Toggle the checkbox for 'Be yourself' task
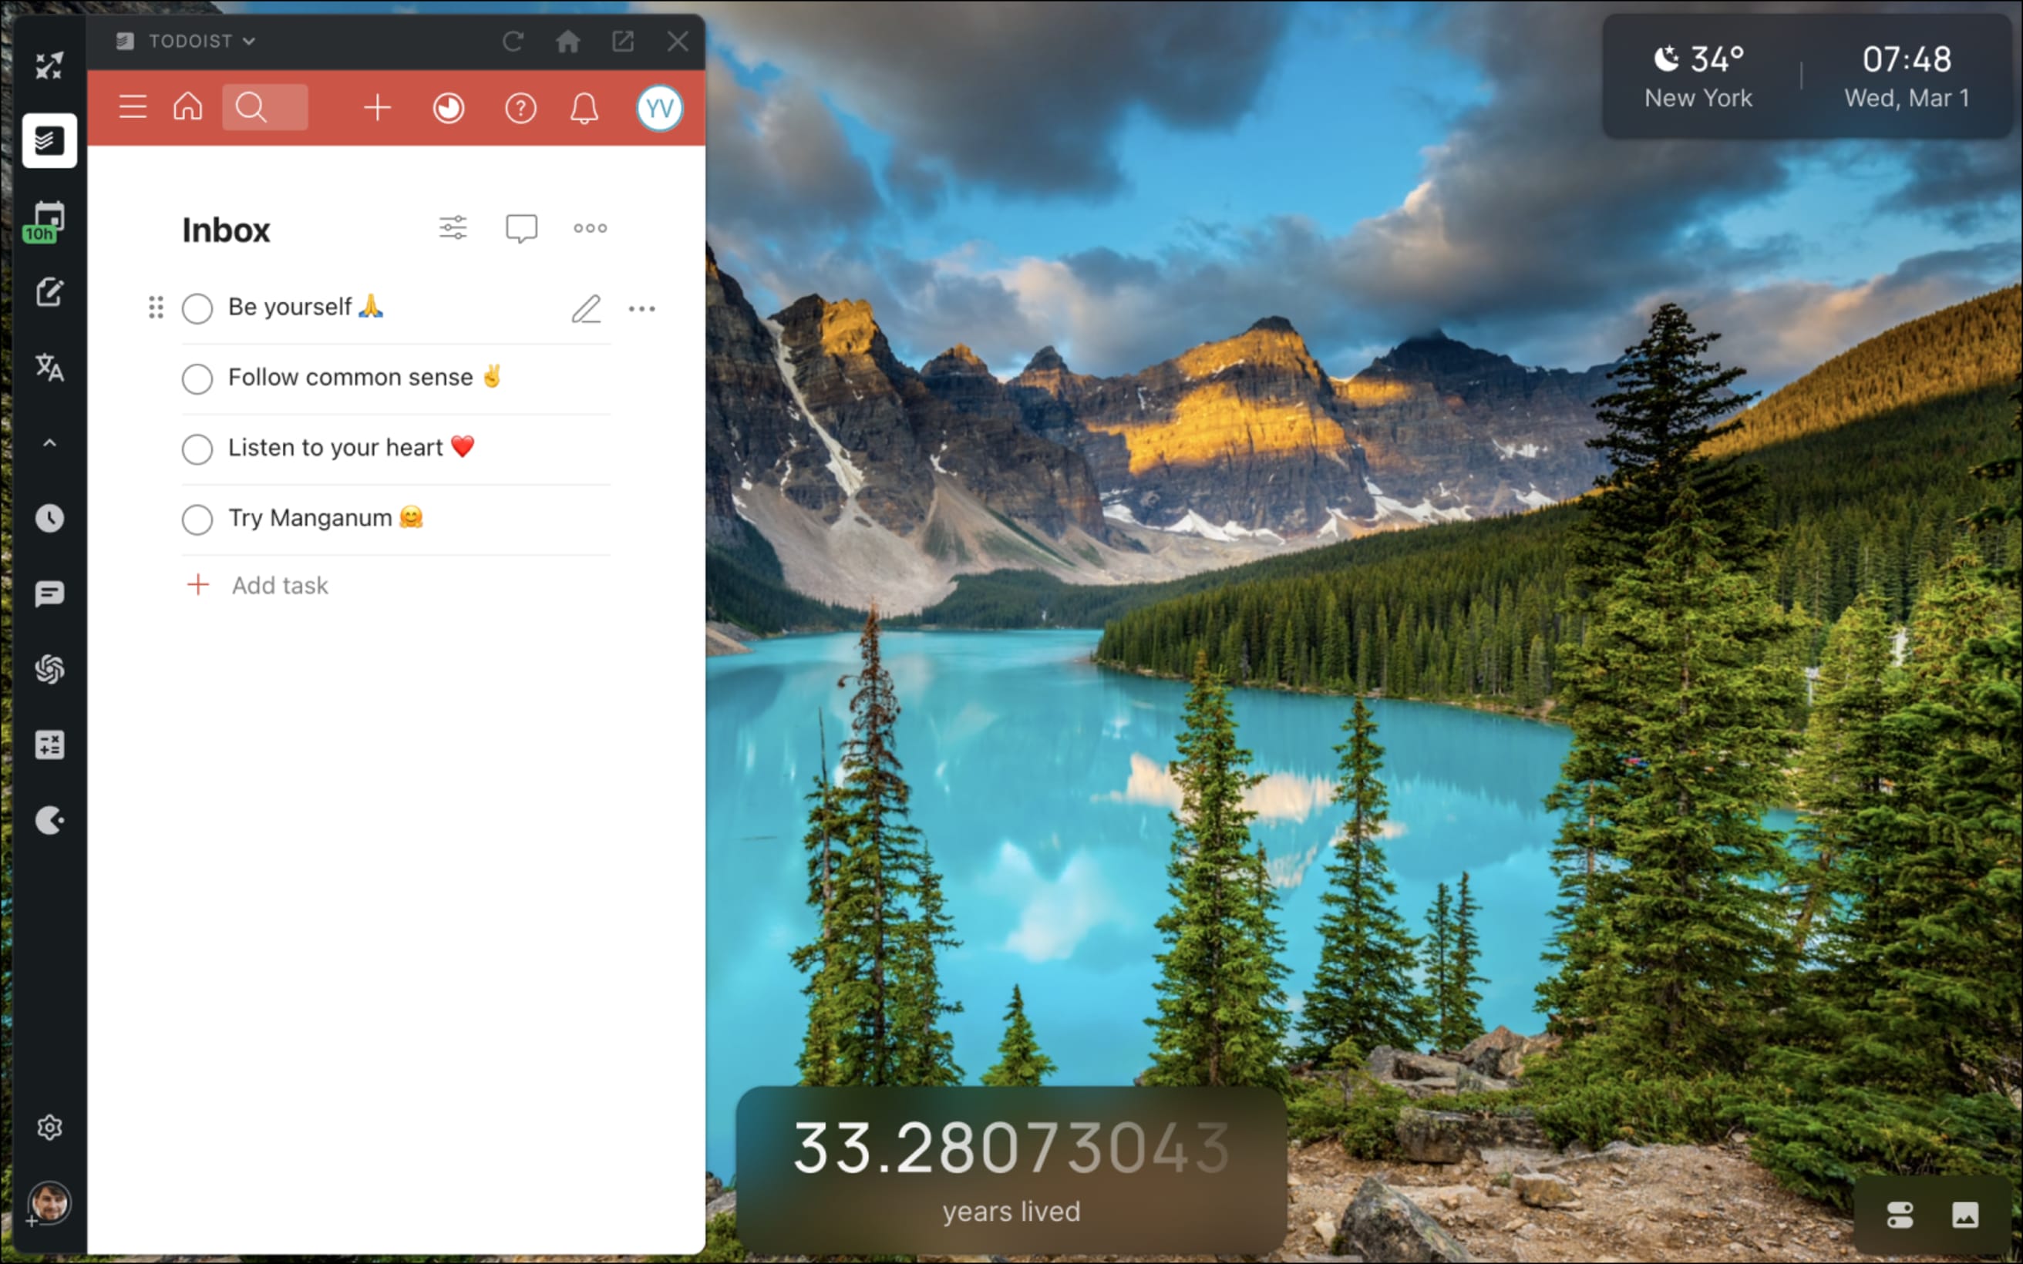Screen dimensions: 2023x1264 (x=197, y=308)
